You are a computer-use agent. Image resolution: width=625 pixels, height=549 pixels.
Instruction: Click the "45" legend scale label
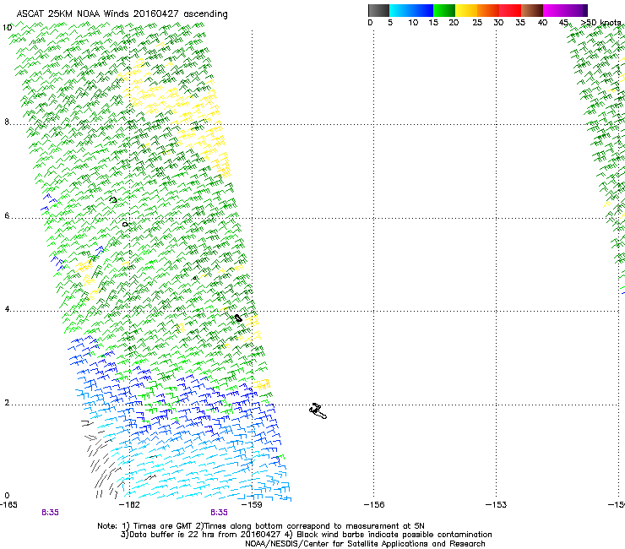coord(563,23)
